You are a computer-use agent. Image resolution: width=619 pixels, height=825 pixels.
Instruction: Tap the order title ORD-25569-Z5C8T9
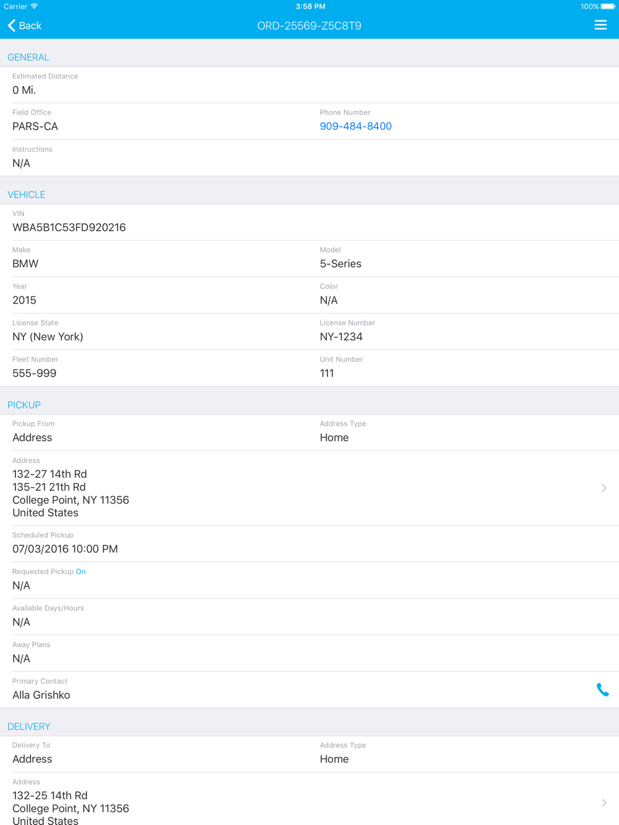click(309, 25)
